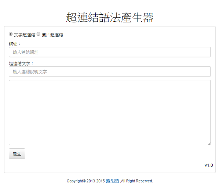Click the v1.0 version text
The image size is (220, 185).
[x=209, y=165]
